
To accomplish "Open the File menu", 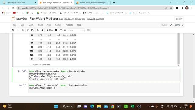I will pyautogui.click(x=15, y=25).
